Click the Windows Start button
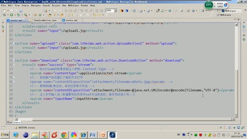 [x=5, y=135]
